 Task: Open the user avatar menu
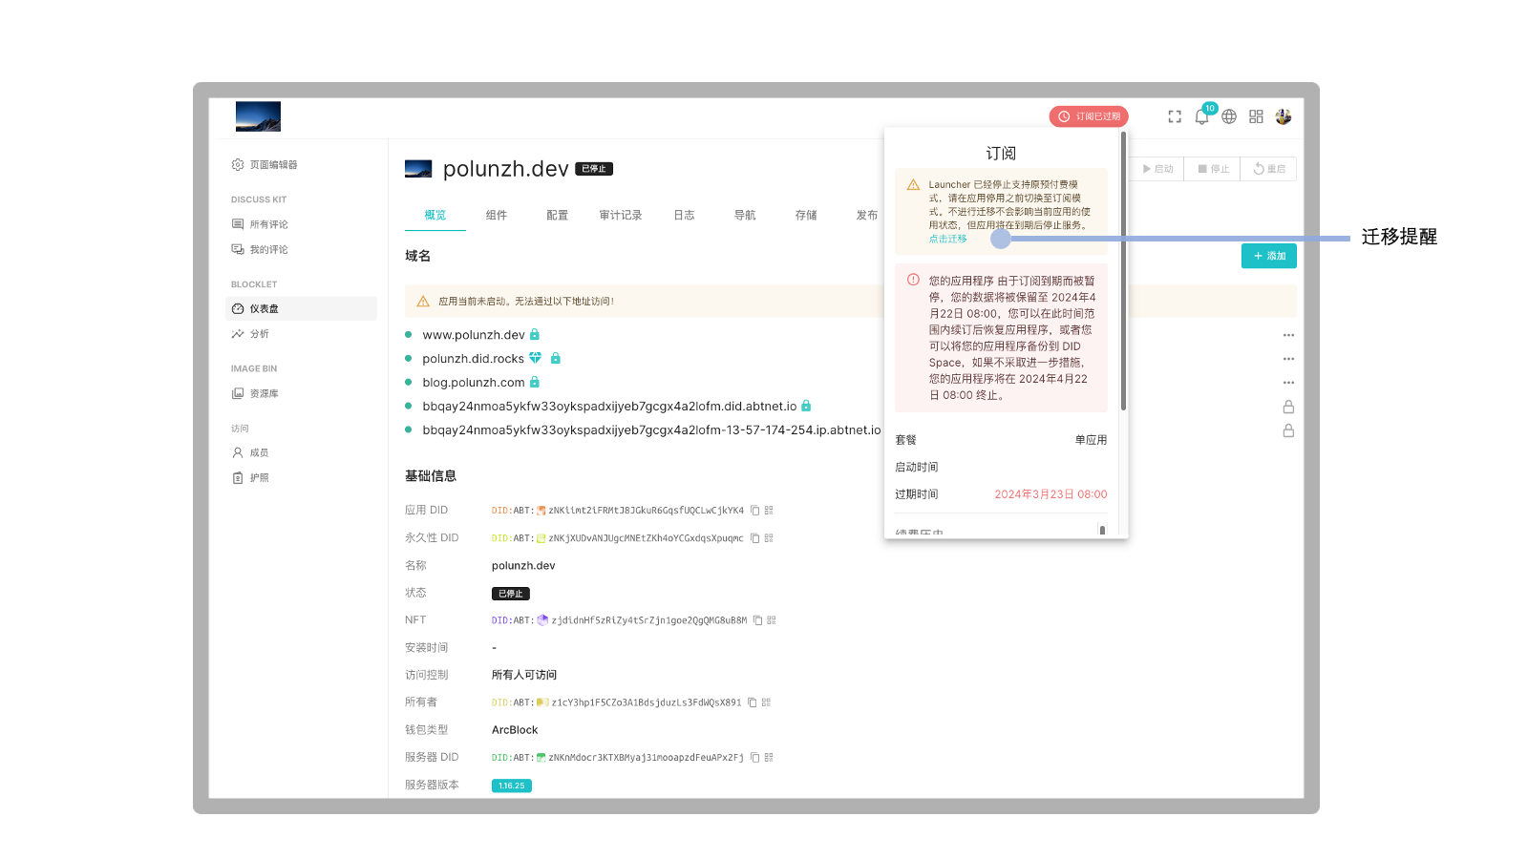(x=1284, y=115)
